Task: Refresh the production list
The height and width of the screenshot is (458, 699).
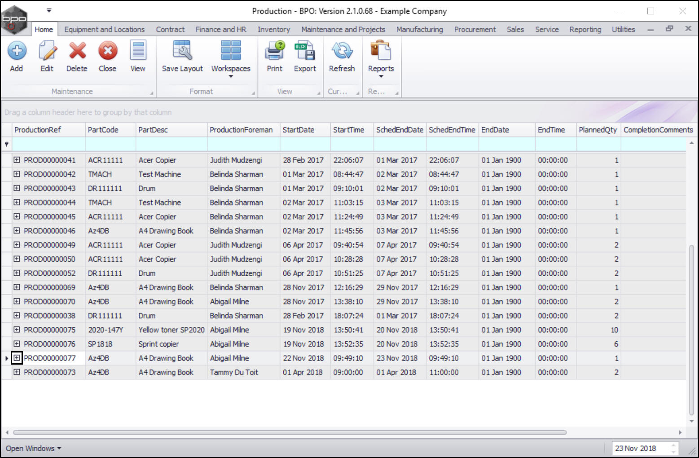Action: pyautogui.click(x=342, y=51)
